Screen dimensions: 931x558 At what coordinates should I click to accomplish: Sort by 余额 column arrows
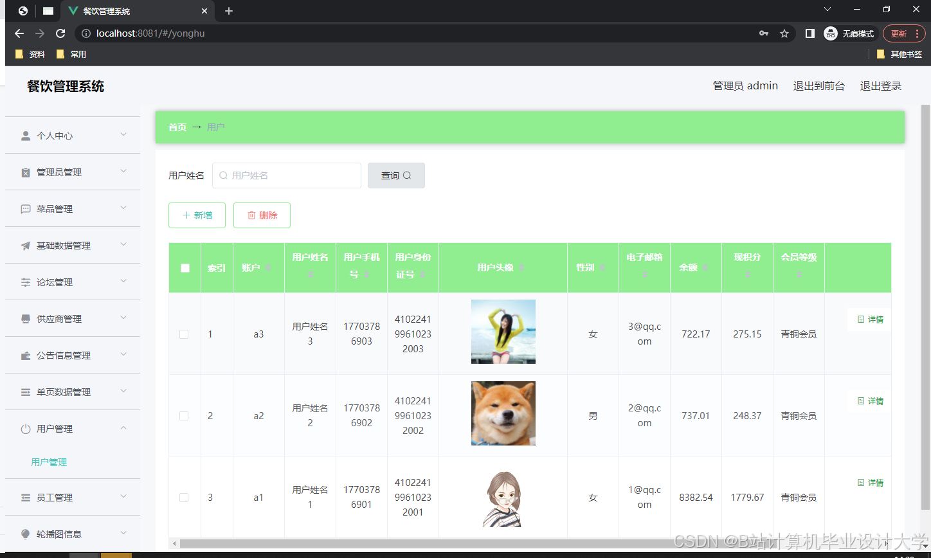[705, 267]
